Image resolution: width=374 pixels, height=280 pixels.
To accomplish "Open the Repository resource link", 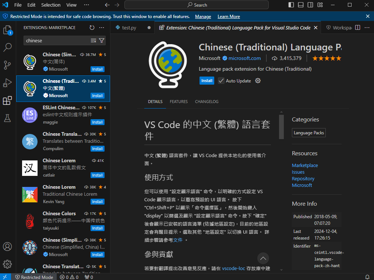I will [x=303, y=179].
